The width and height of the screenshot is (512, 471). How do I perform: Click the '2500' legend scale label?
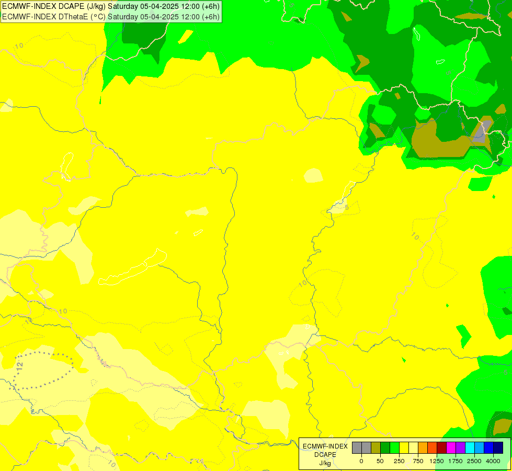(x=474, y=461)
